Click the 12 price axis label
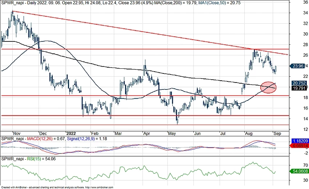309x189 pixels. point(306,129)
